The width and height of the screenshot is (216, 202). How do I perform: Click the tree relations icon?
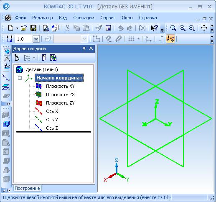click(53, 58)
